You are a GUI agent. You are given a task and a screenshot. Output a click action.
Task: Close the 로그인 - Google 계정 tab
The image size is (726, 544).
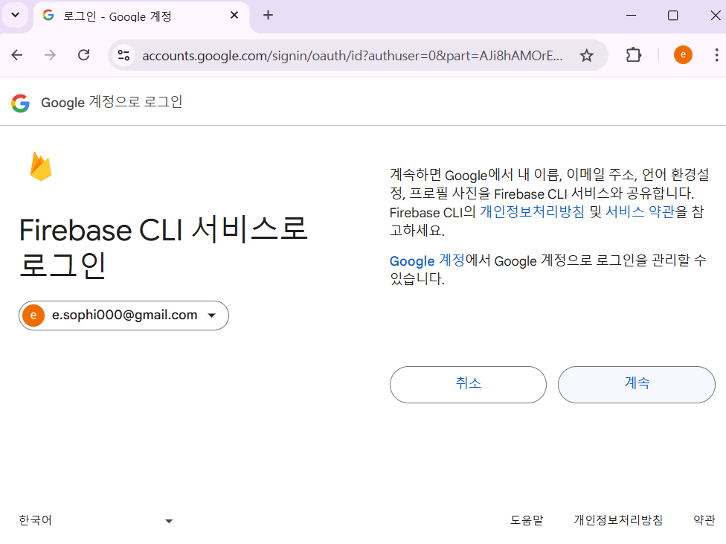point(234,16)
